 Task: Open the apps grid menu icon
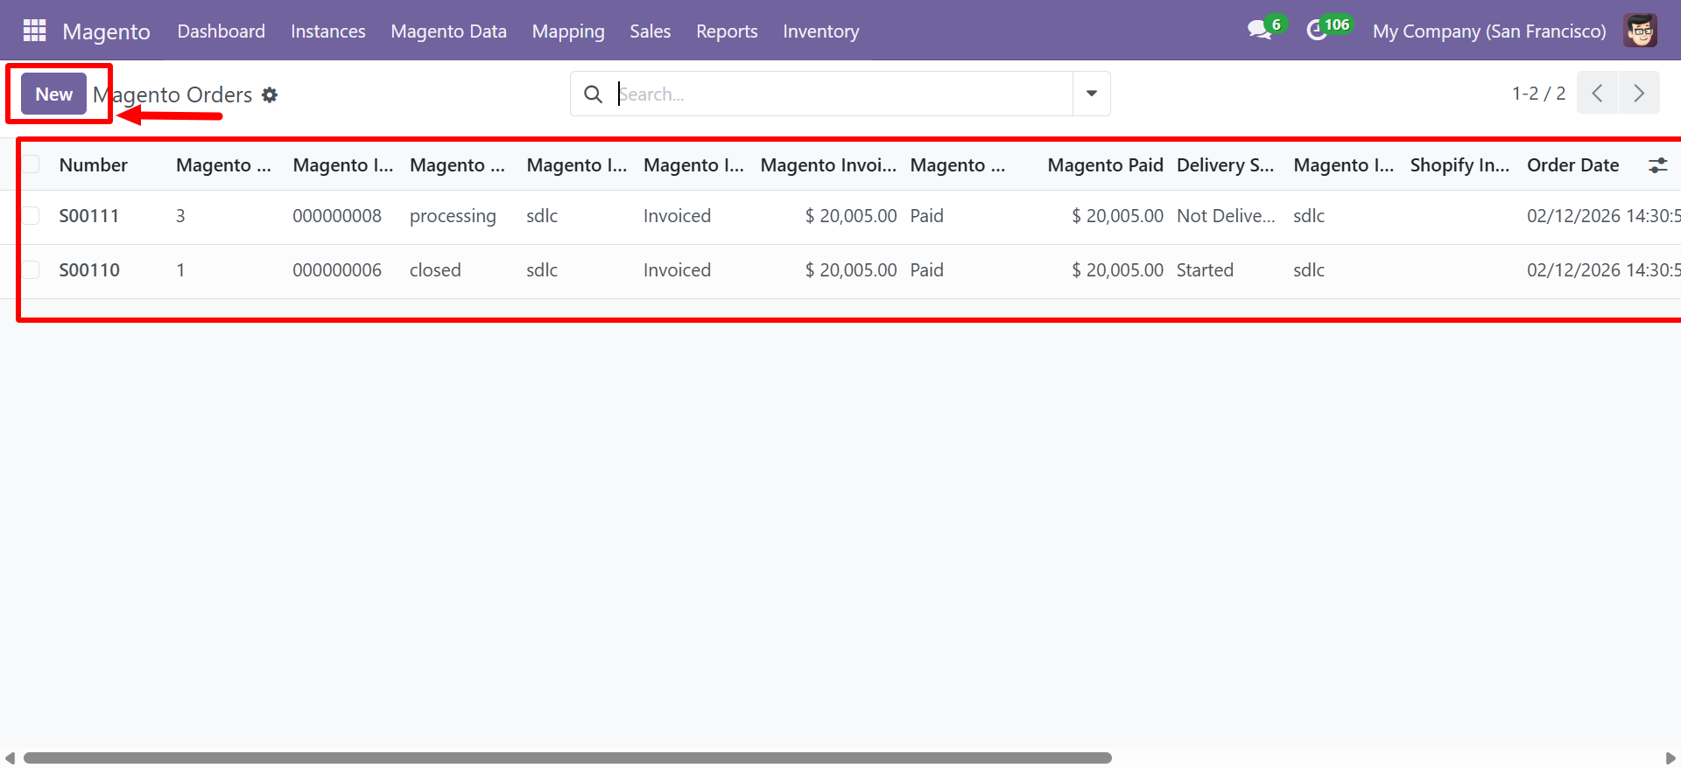34,31
